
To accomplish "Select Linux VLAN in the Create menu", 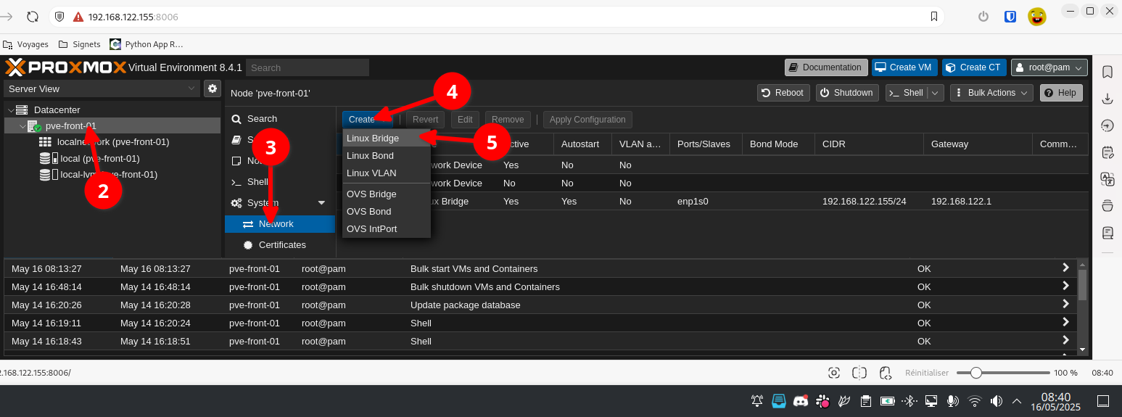I will point(371,173).
